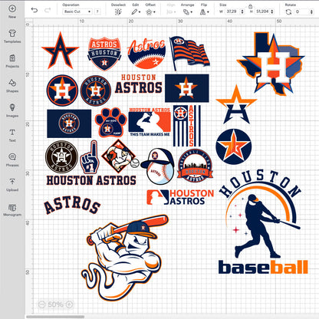Zoom in with the plus button
This screenshot has height=319, width=319.
[x=69, y=304]
